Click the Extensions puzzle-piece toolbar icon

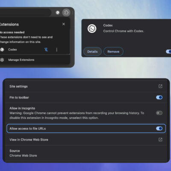tap(66, 12)
